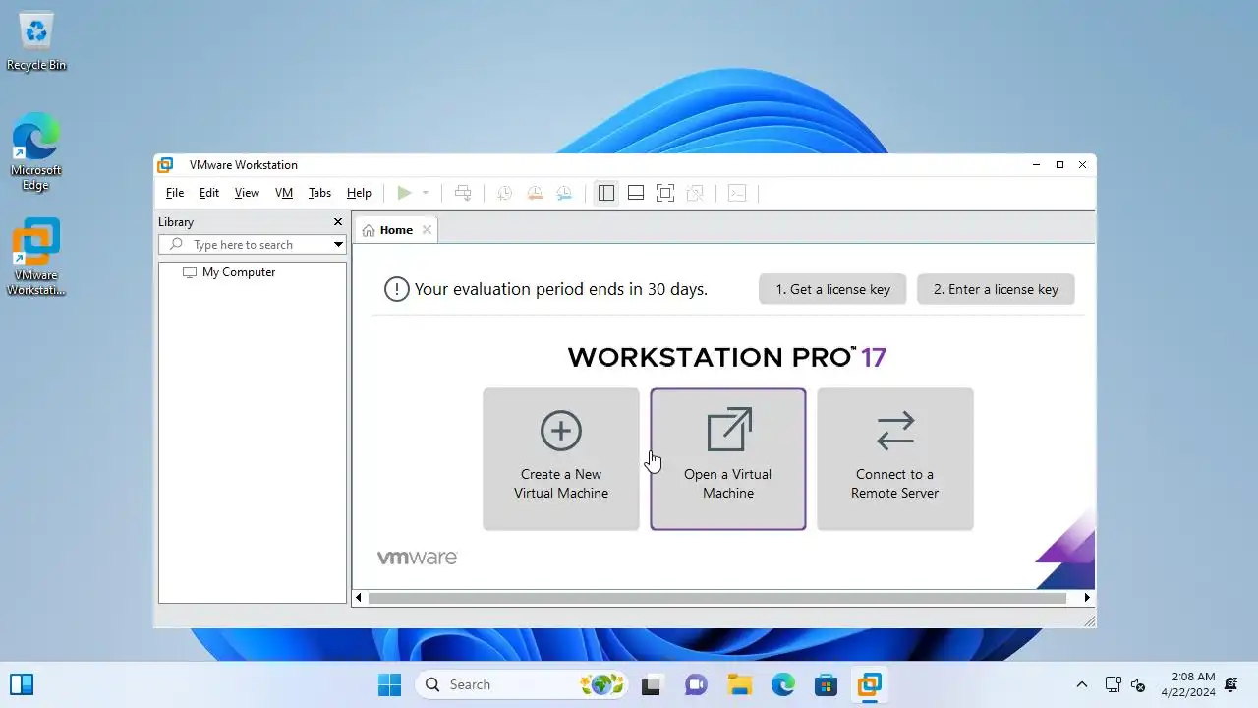Image resolution: width=1258 pixels, height=708 pixels.
Task: Click the muted volume tray icon
Action: pos(1138,684)
